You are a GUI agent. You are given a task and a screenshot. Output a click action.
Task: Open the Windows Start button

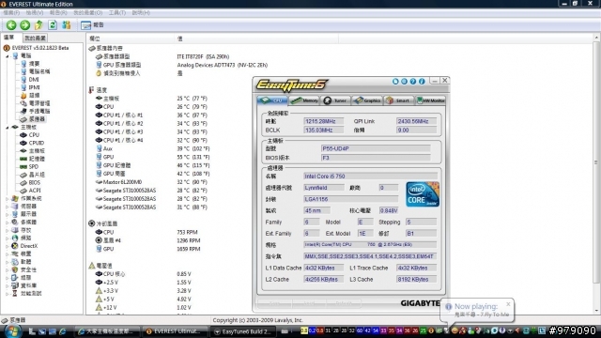pos(12,331)
